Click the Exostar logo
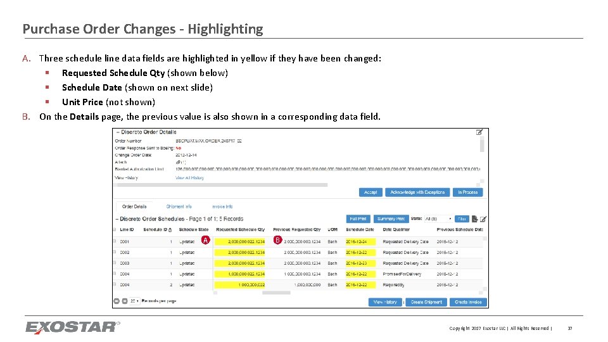The height and width of the screenshot is (342, 608). coord(73,327)
